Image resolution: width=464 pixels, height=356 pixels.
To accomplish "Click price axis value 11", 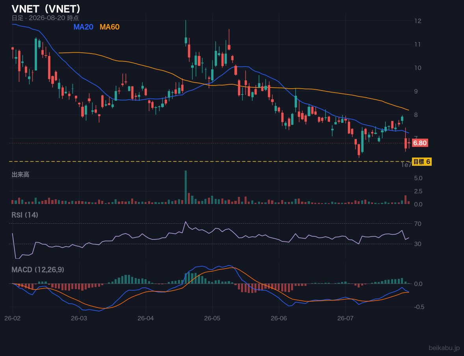I will click(418, 44).
